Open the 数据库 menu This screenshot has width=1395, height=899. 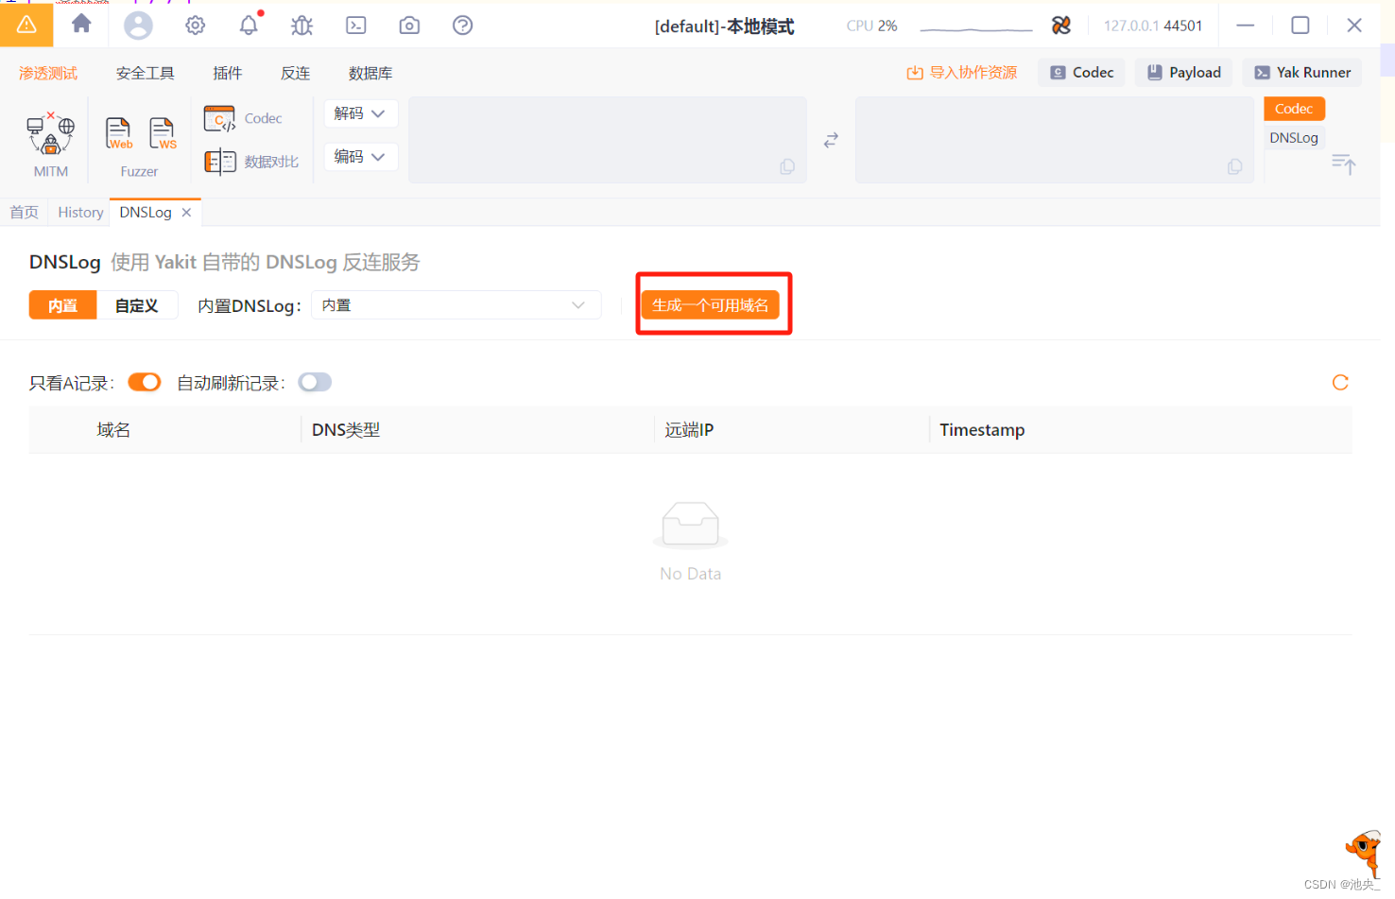coord(370,73)
